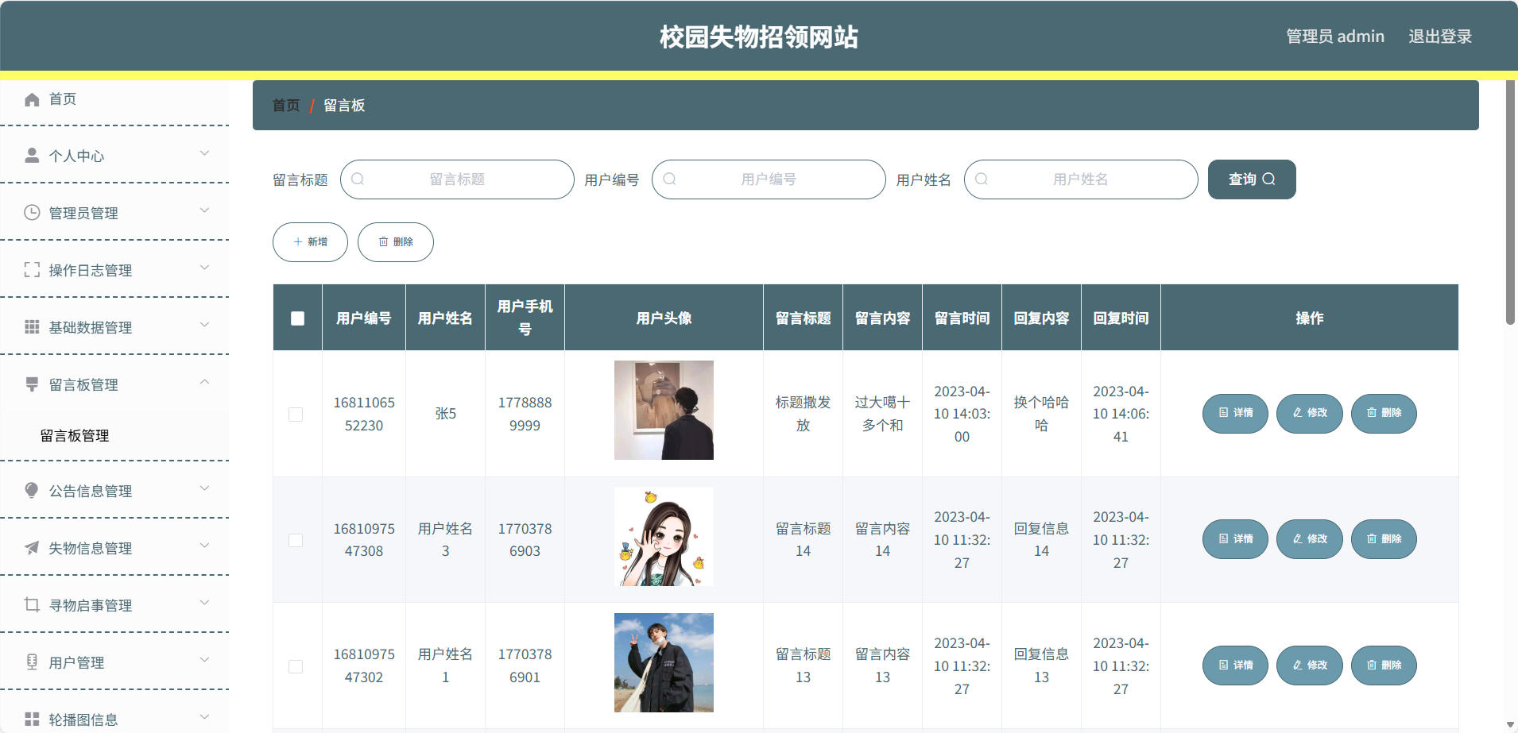Image resolution: width=1518 pixels, height=733 pixels.
Task: Expand the 个人中心 menu chevron
Action: coord(204,153)
